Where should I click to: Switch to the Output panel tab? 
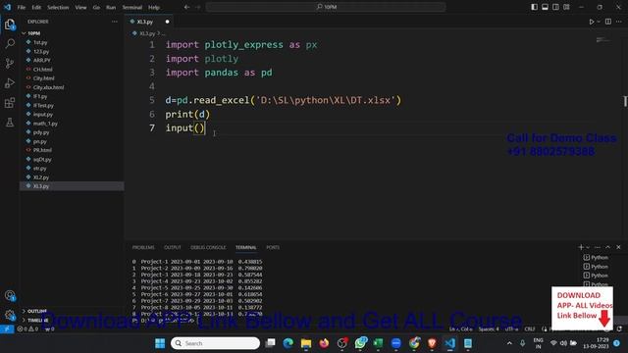point(173,247)
